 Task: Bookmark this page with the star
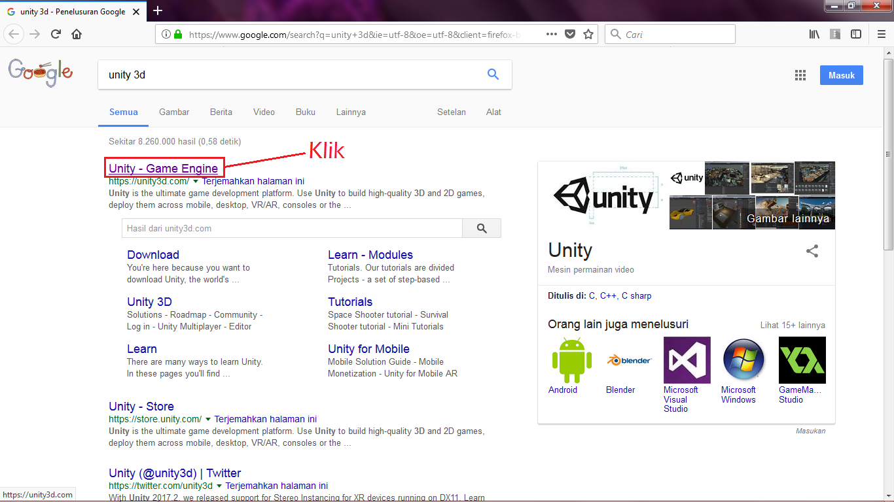point(588,34)
